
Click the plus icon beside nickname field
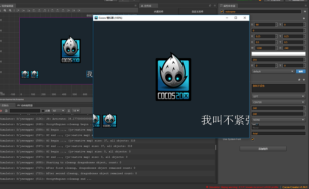pos(305,12)
